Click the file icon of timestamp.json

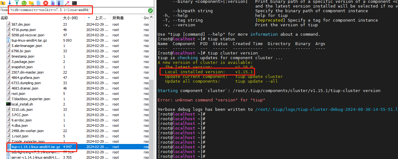coord(8,56)
